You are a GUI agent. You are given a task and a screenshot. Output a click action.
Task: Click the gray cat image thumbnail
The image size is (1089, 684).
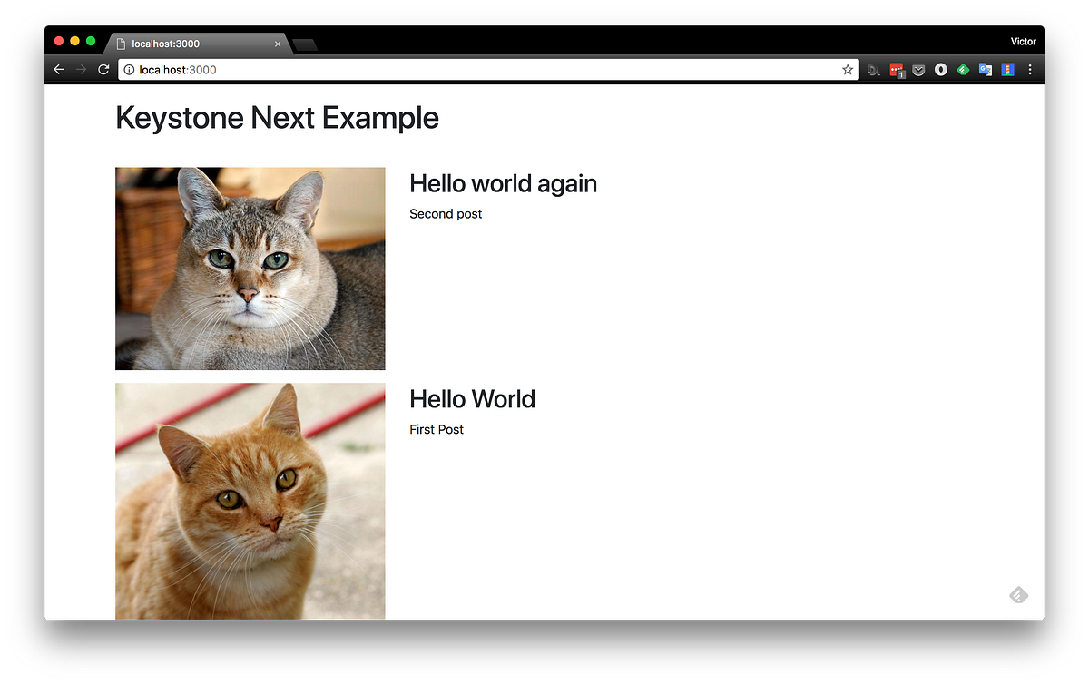click(x=250, y=269)
